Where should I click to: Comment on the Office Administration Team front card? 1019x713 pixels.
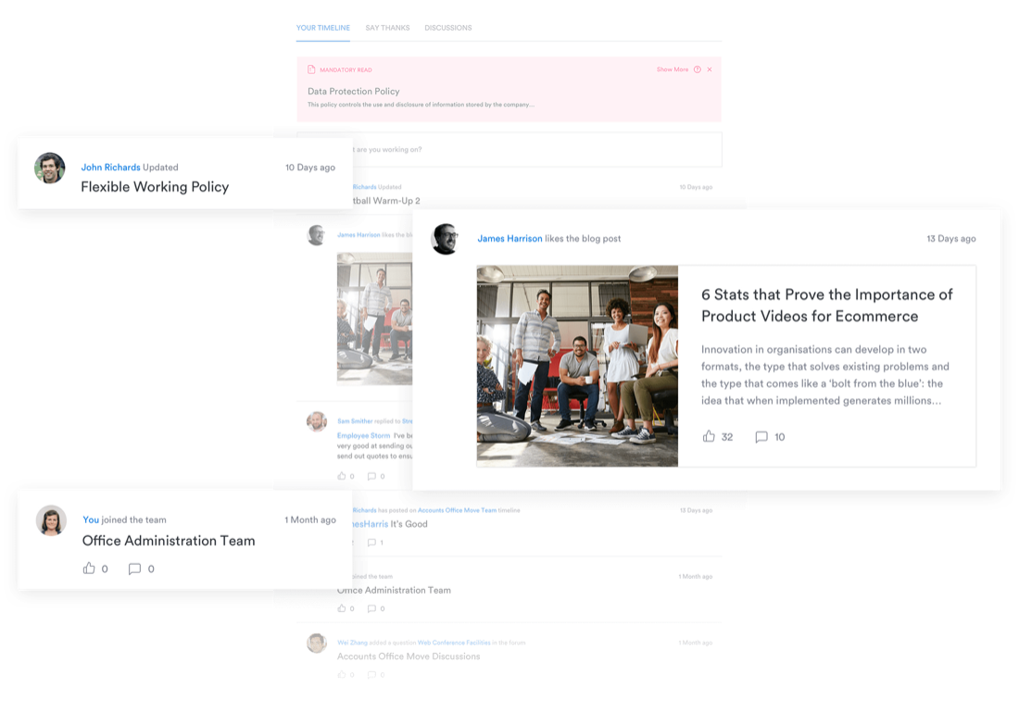coord(134,569)
